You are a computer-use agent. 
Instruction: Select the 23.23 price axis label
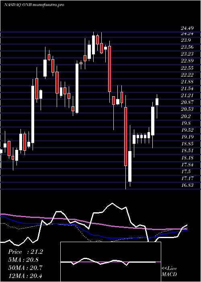(187, 54)
